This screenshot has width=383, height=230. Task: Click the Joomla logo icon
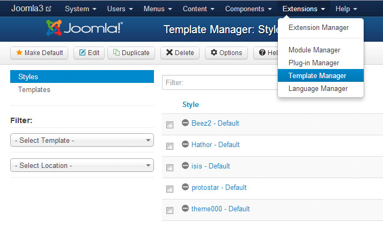(54, 28)
